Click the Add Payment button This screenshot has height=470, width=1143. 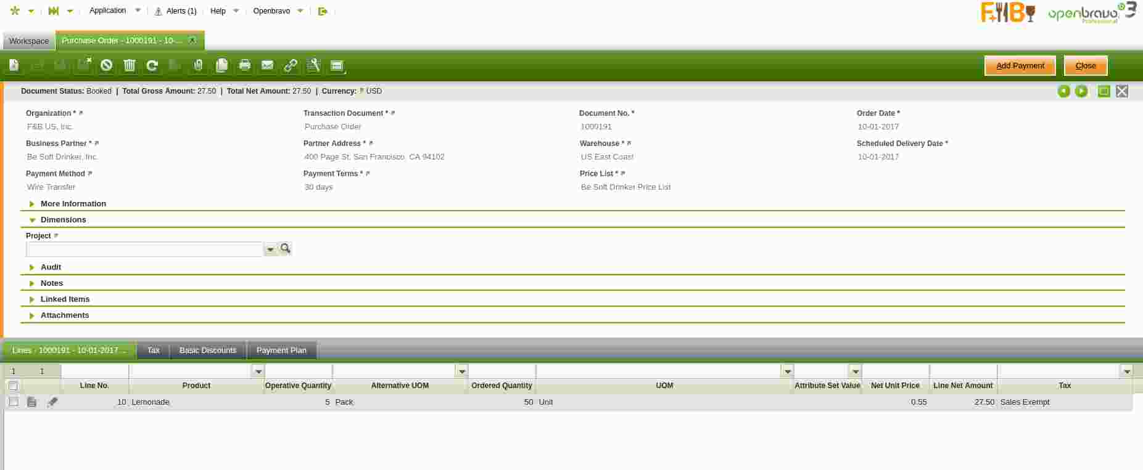point(1020,66)
